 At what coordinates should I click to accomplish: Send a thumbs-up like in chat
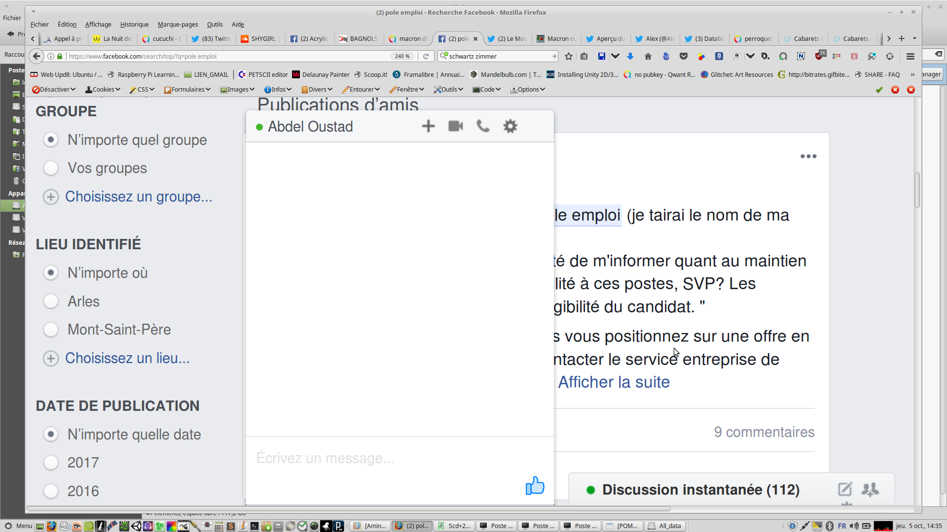coord(535,486)
